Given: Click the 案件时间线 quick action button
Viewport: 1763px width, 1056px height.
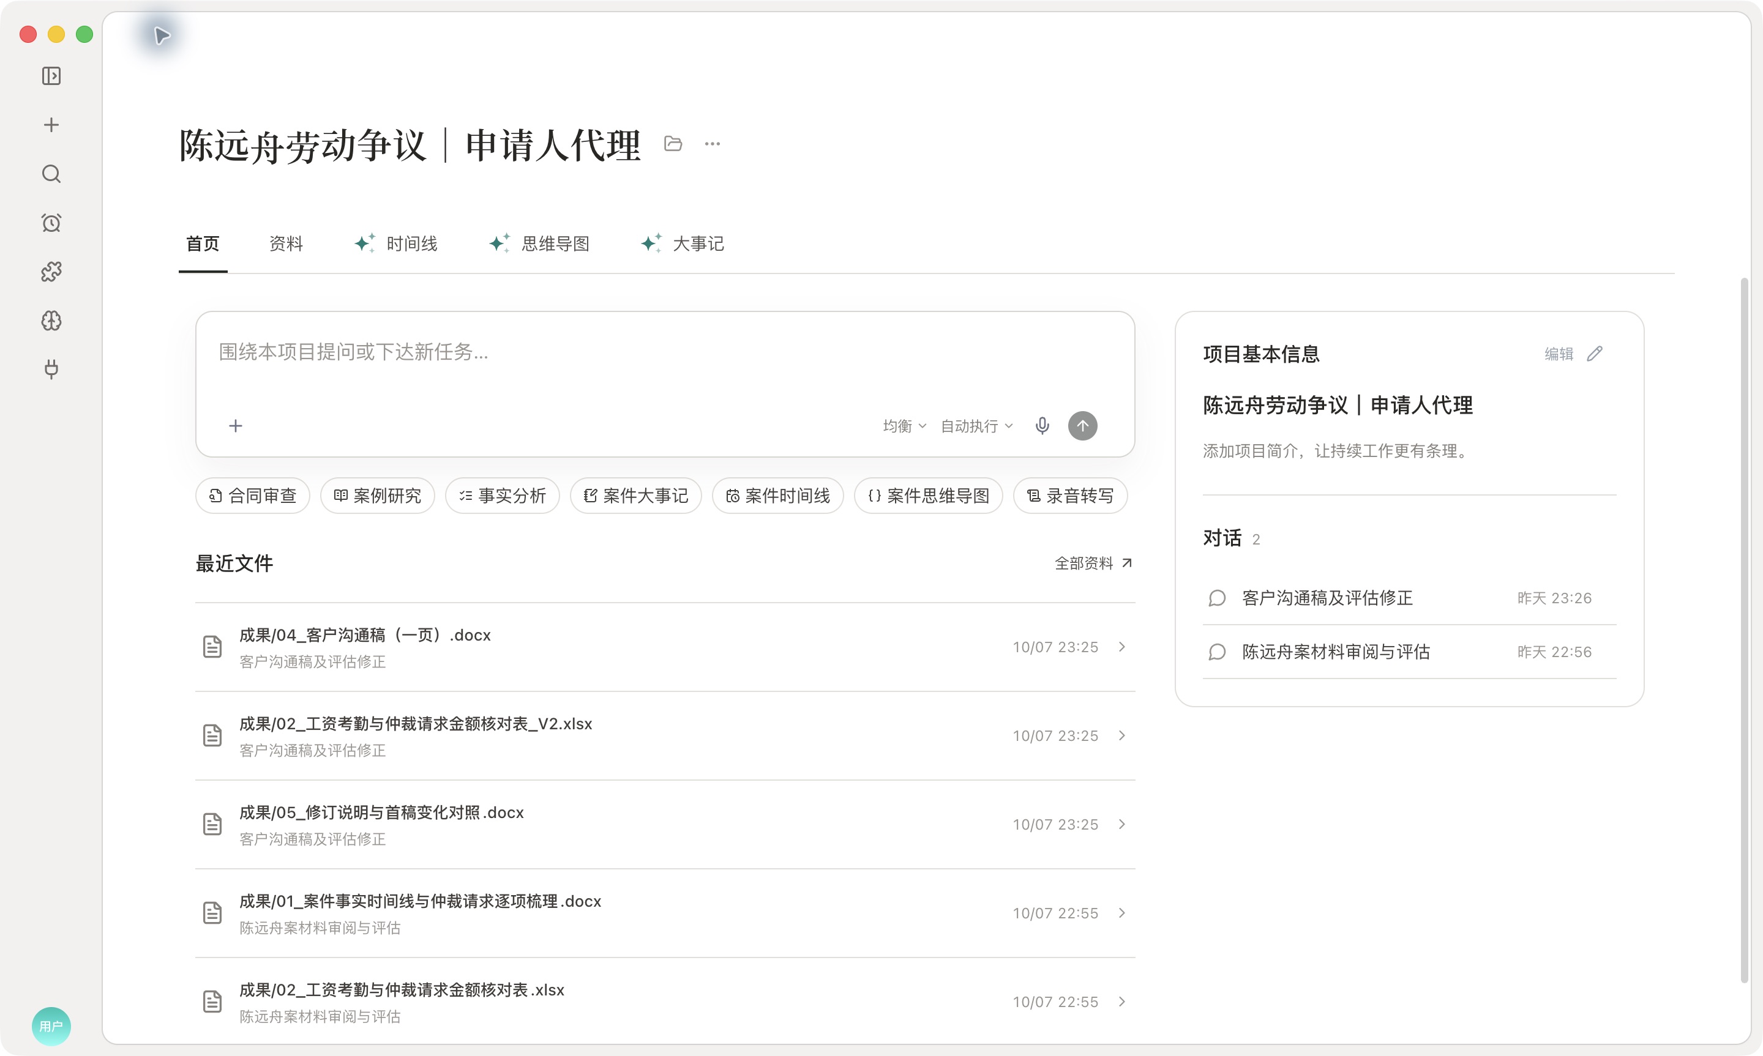Looking at the screenshot, I should [778, 495].
